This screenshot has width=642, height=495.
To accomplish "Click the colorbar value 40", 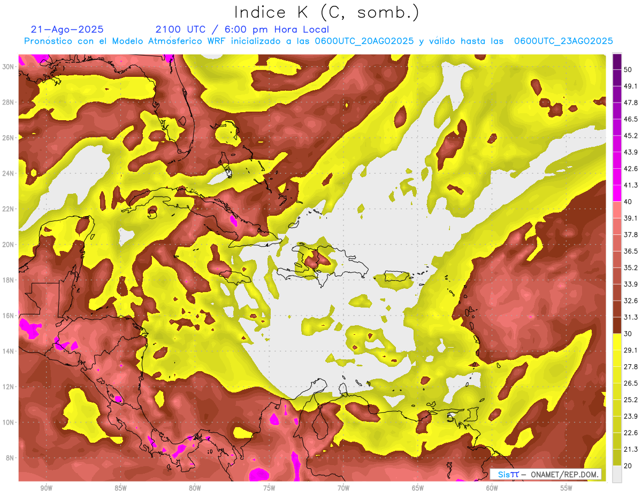I will pyautogui.click(x=628, y=201).
